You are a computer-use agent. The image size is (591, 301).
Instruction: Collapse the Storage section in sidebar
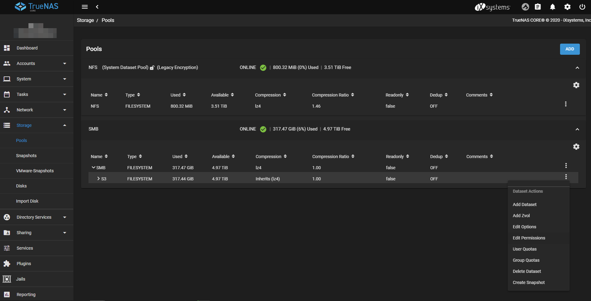click(65, 125)
